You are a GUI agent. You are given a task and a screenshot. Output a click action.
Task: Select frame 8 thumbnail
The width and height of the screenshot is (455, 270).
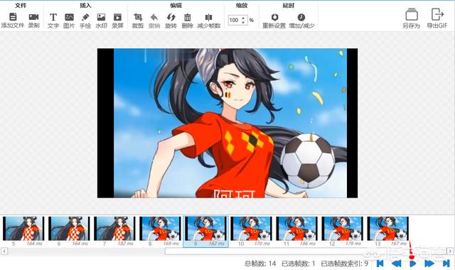pyautogui.click(x=160, y=232)
